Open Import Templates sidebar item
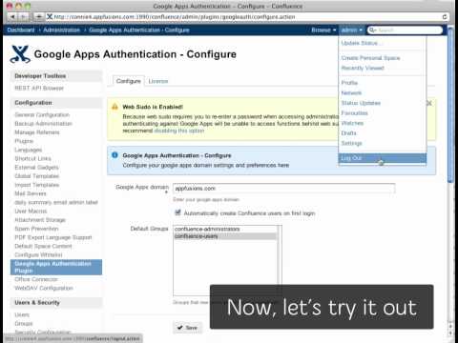Viewport: 458px width, 343px height. (x=36, y=185)
